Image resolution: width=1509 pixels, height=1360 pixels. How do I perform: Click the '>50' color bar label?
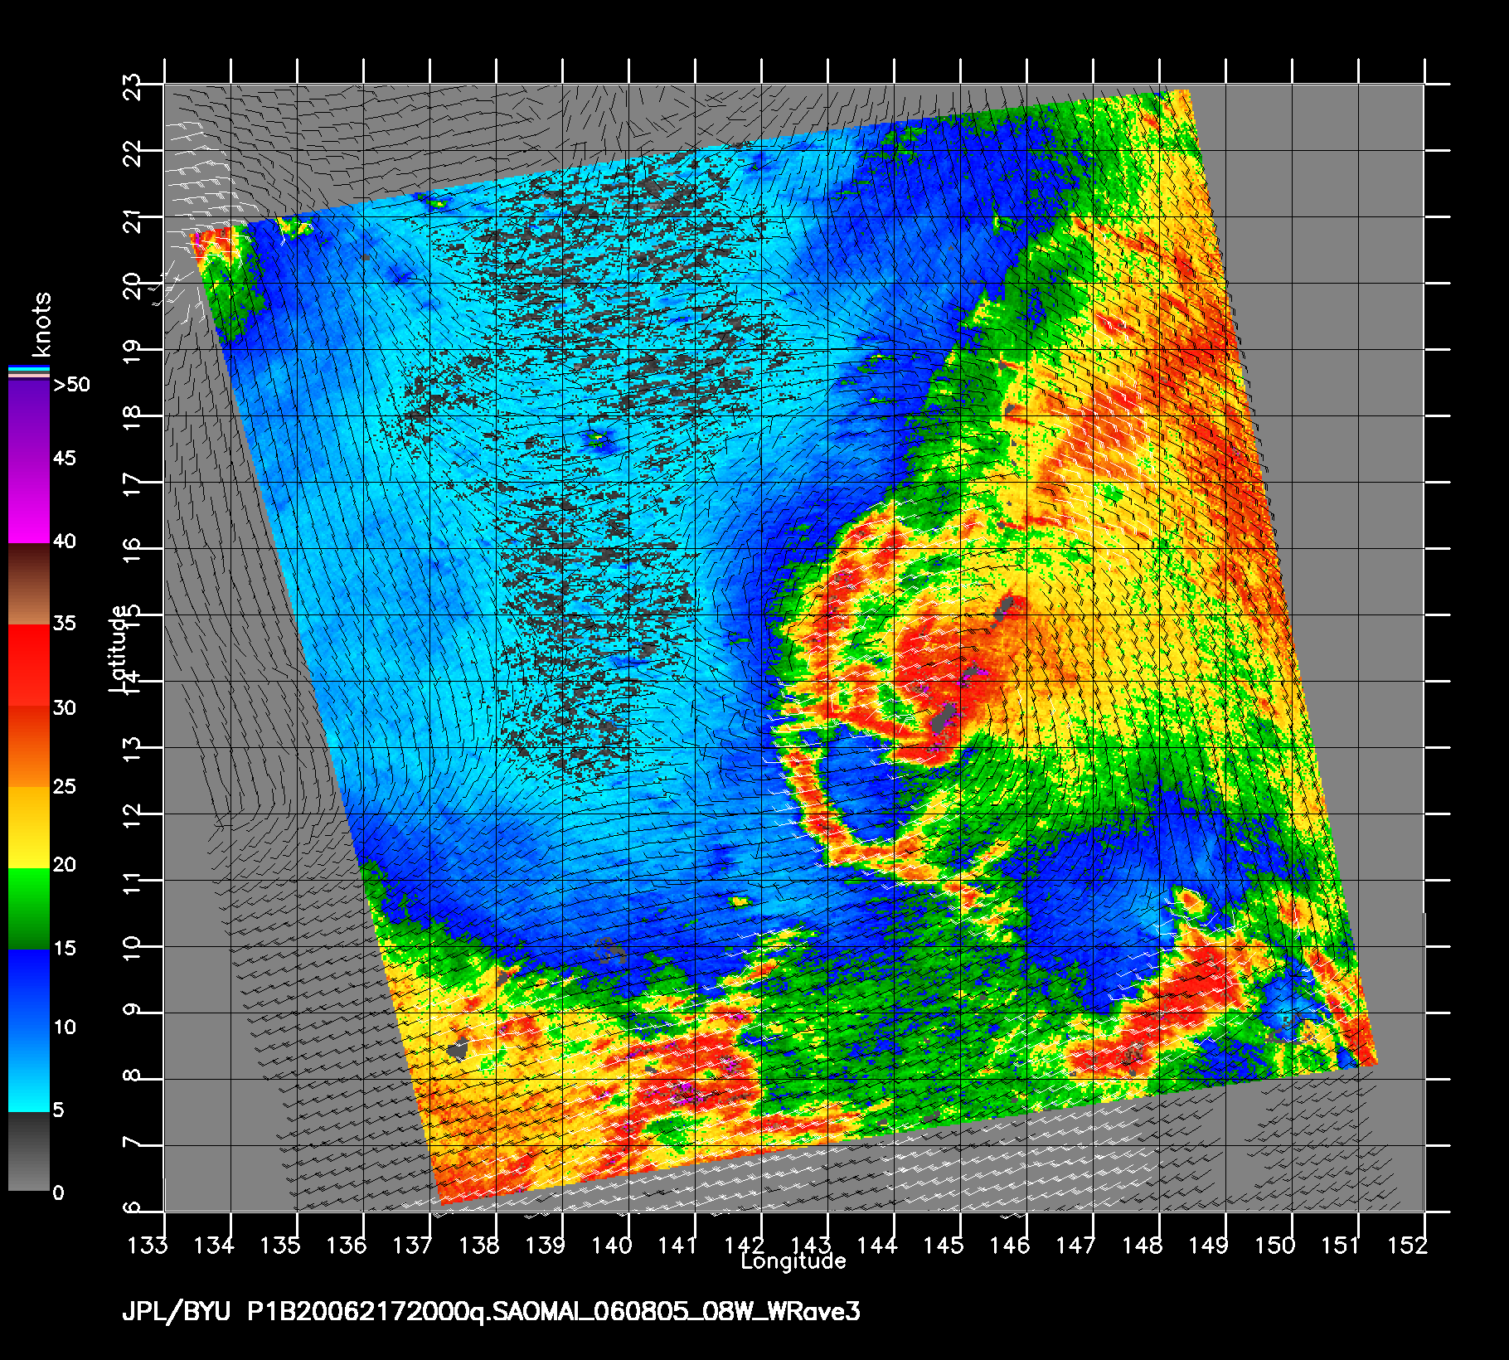click(x=71, y=385)
